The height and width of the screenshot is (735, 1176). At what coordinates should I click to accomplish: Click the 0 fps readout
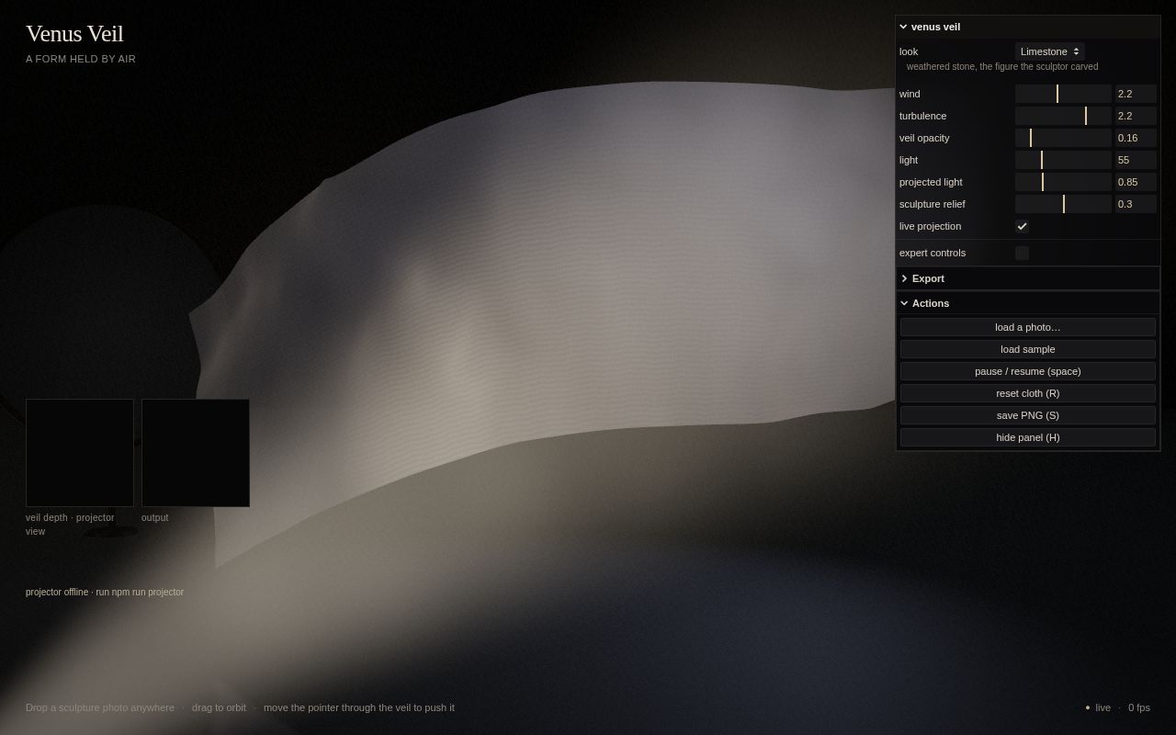(1139, 707)
